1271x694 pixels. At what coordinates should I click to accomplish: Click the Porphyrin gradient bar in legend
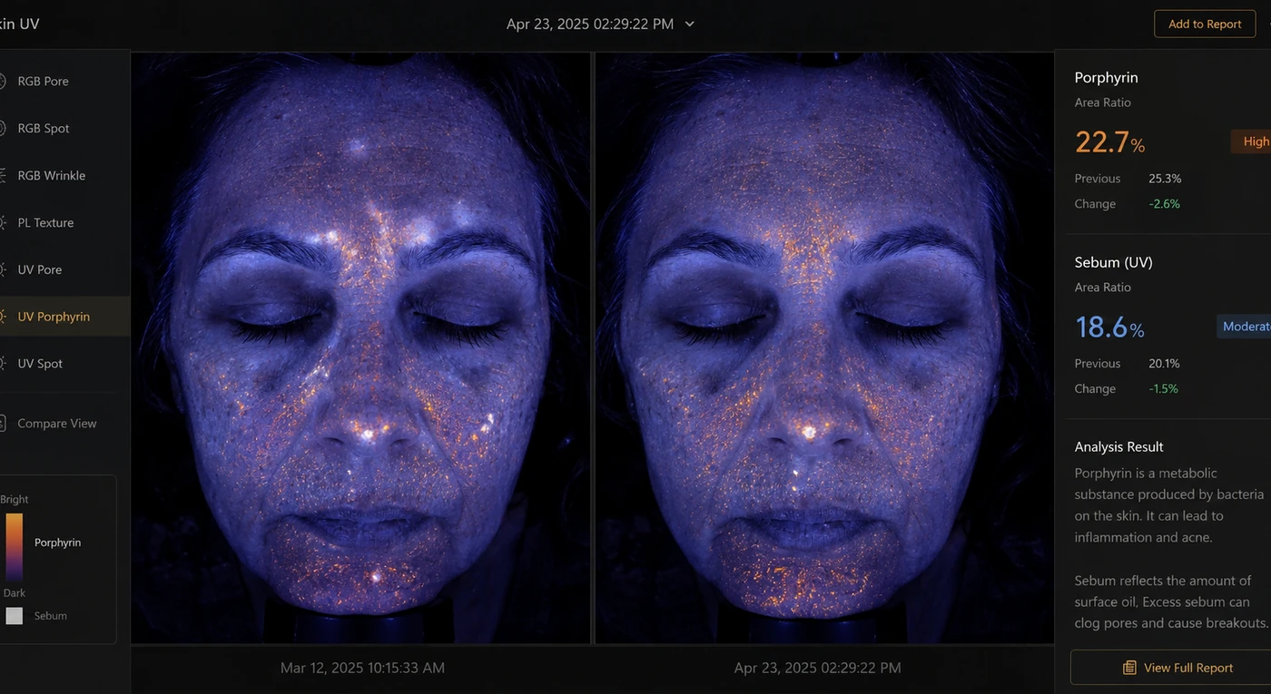(x=15, y=547)
